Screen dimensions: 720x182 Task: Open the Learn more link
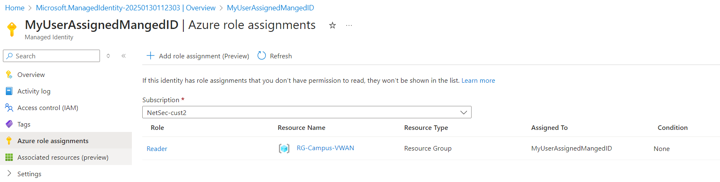pos(478,81)
